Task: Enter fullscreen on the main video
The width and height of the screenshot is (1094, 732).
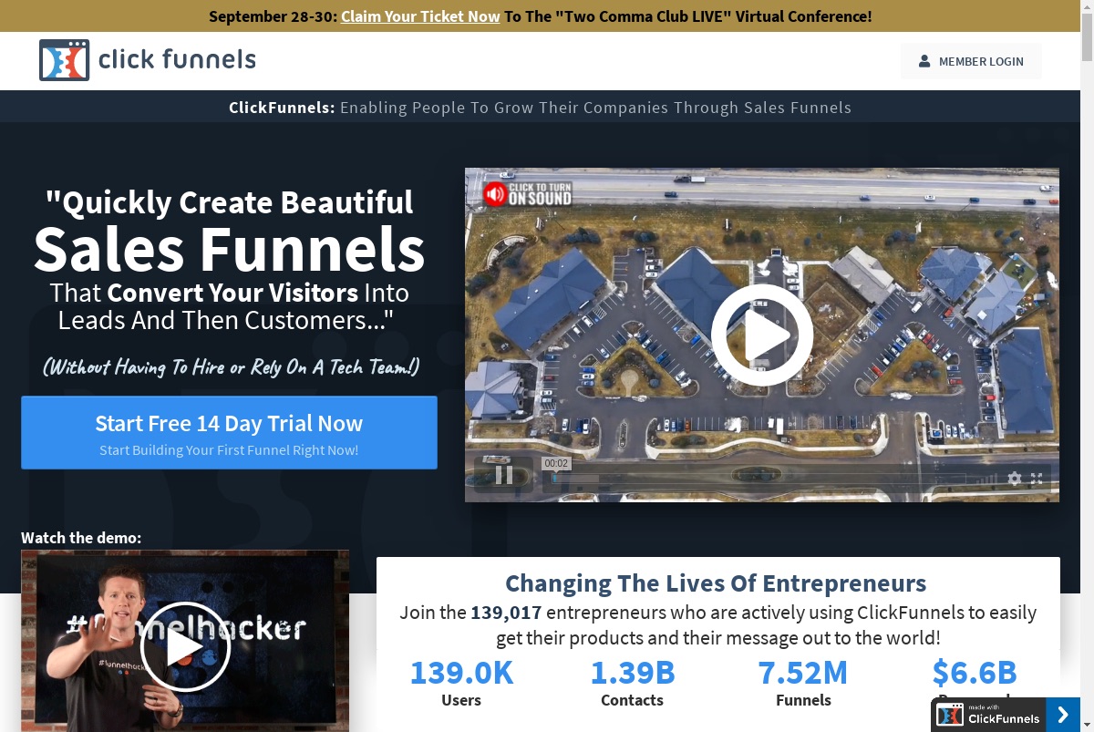Action: (1037, 479)
